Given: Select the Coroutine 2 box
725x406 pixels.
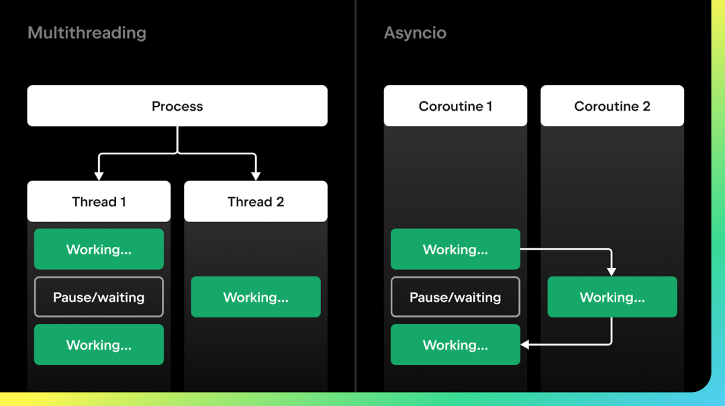Looking at the screenshot, I should click(612, 106).
